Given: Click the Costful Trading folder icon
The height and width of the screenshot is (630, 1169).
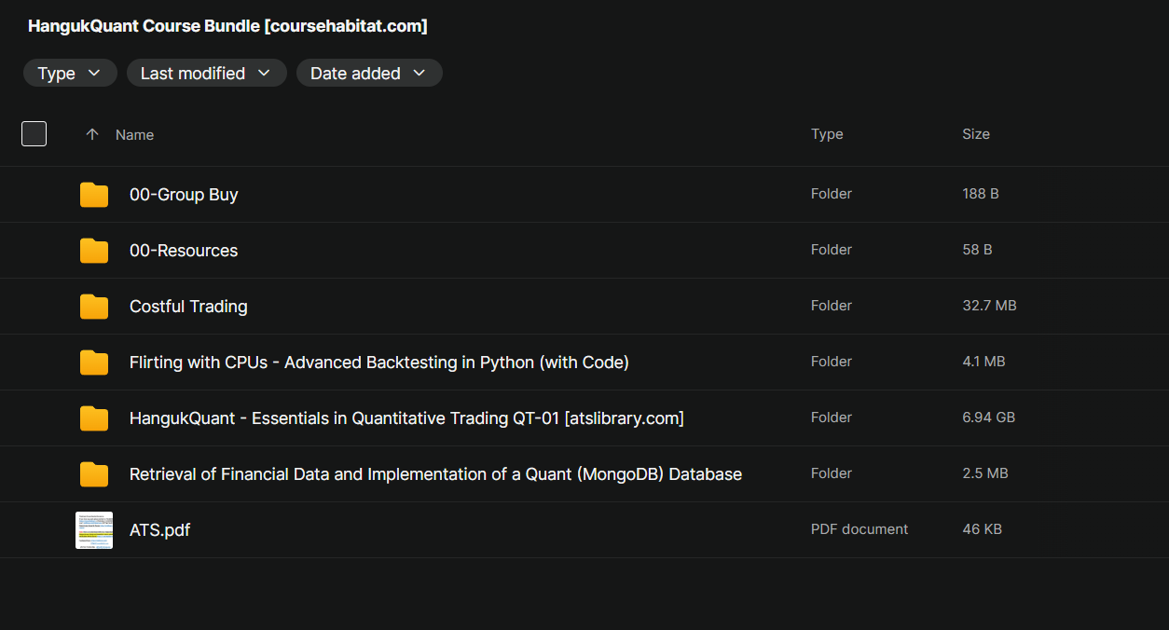Looking at the screenshot, I should tap(94, 307).
